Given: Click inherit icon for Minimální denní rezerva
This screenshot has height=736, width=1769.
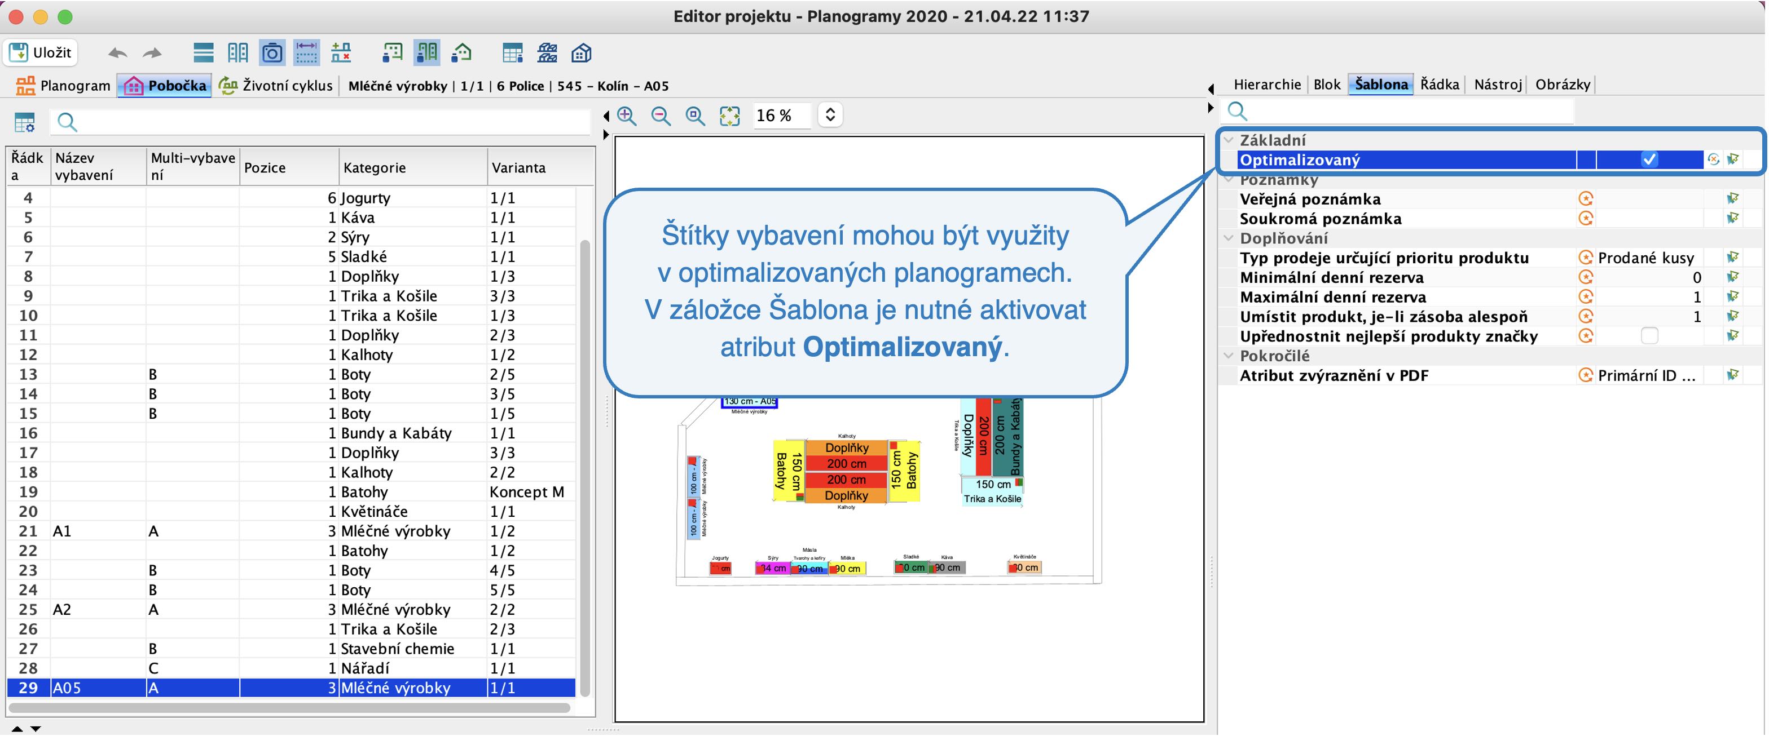Looking at the screenshot, I should tap(1586, 278).
